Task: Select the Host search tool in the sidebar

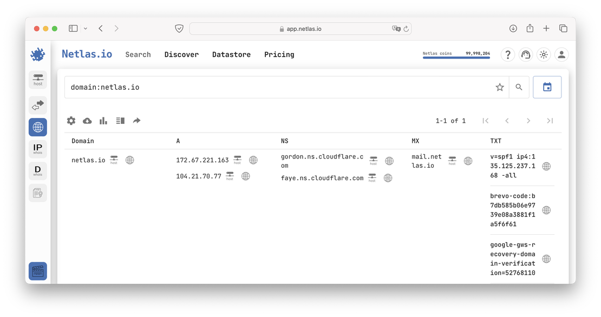Action: pos(38,80)
